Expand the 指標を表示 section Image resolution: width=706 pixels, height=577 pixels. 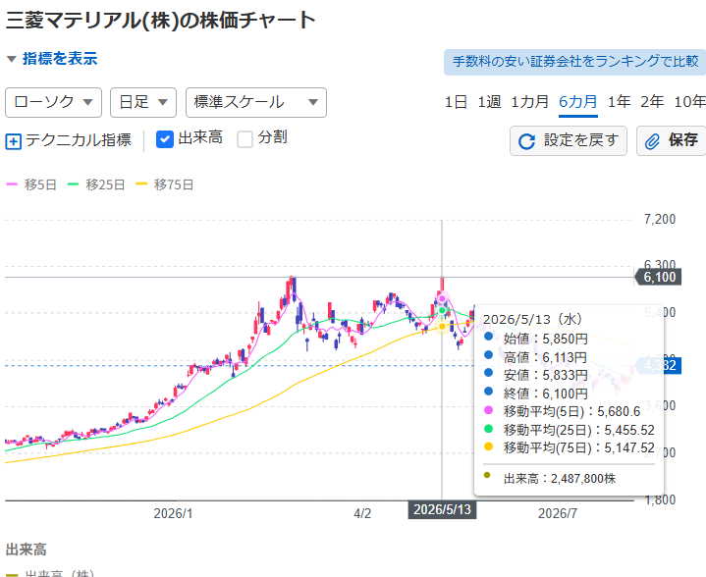pos(52,59)
